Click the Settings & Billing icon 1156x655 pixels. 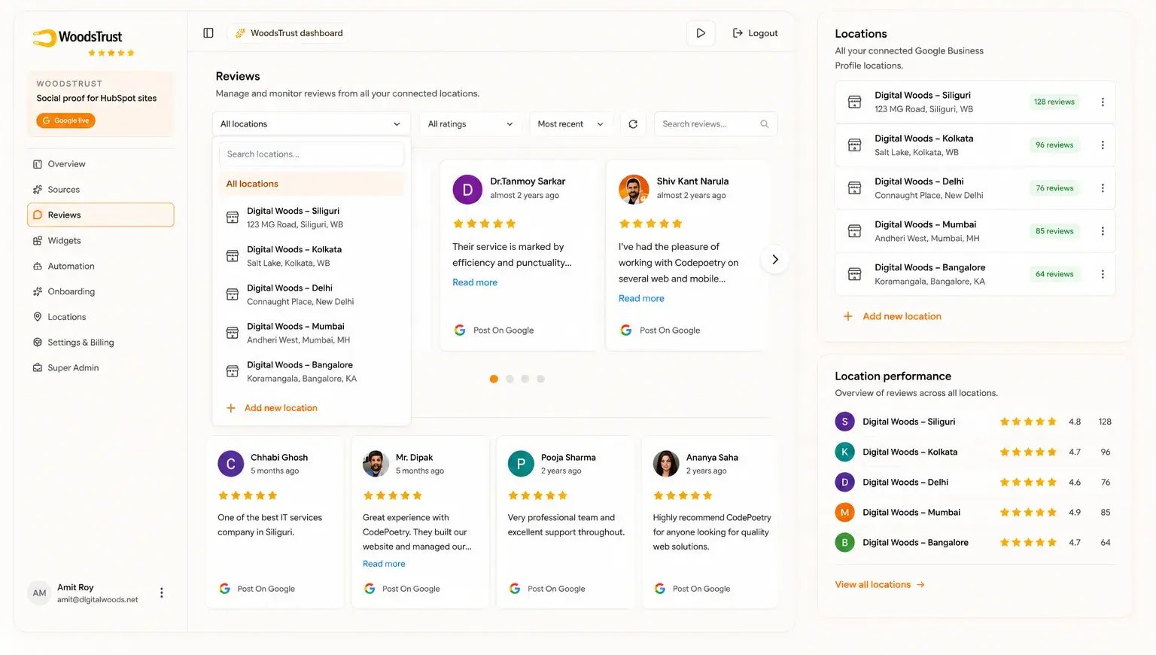pos(38,343)
